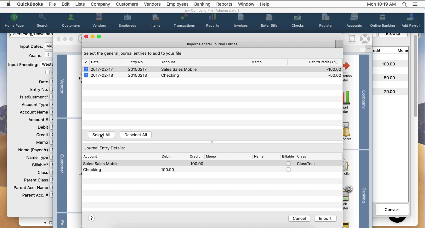Click the Name column header in details

(266, 156)
